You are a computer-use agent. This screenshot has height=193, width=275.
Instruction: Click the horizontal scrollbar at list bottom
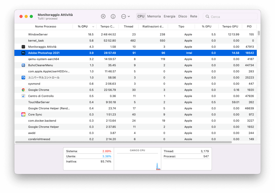[123, 142]
